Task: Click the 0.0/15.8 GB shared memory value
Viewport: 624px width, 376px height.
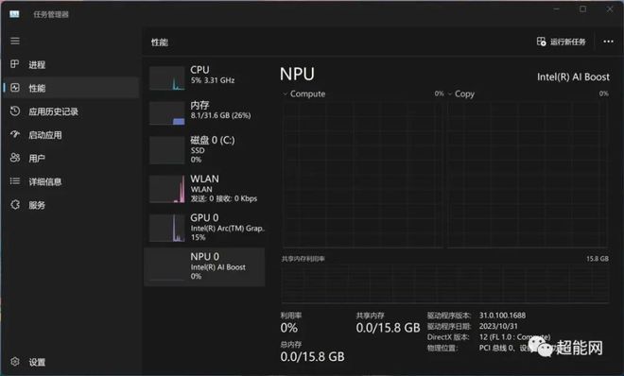Action: point(388,328)
